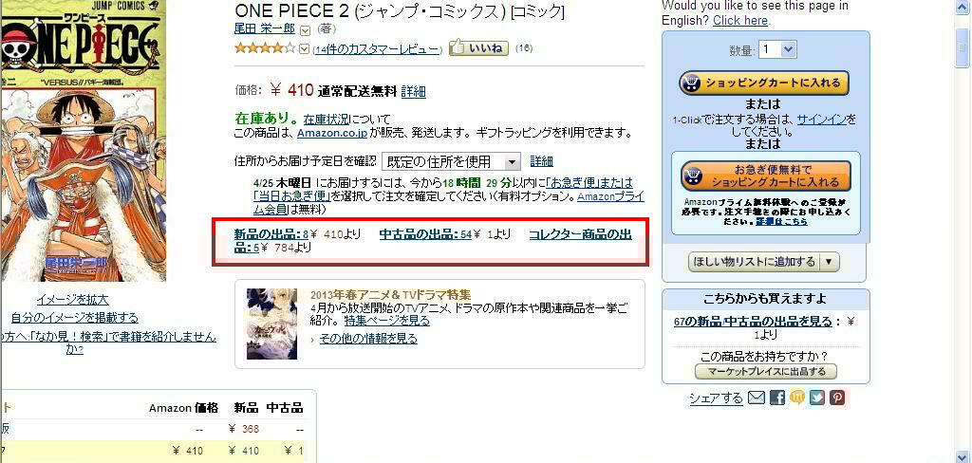972x463 pixels.
Task: Share on Pinterest icon
Action: click(x=837, y=398)
